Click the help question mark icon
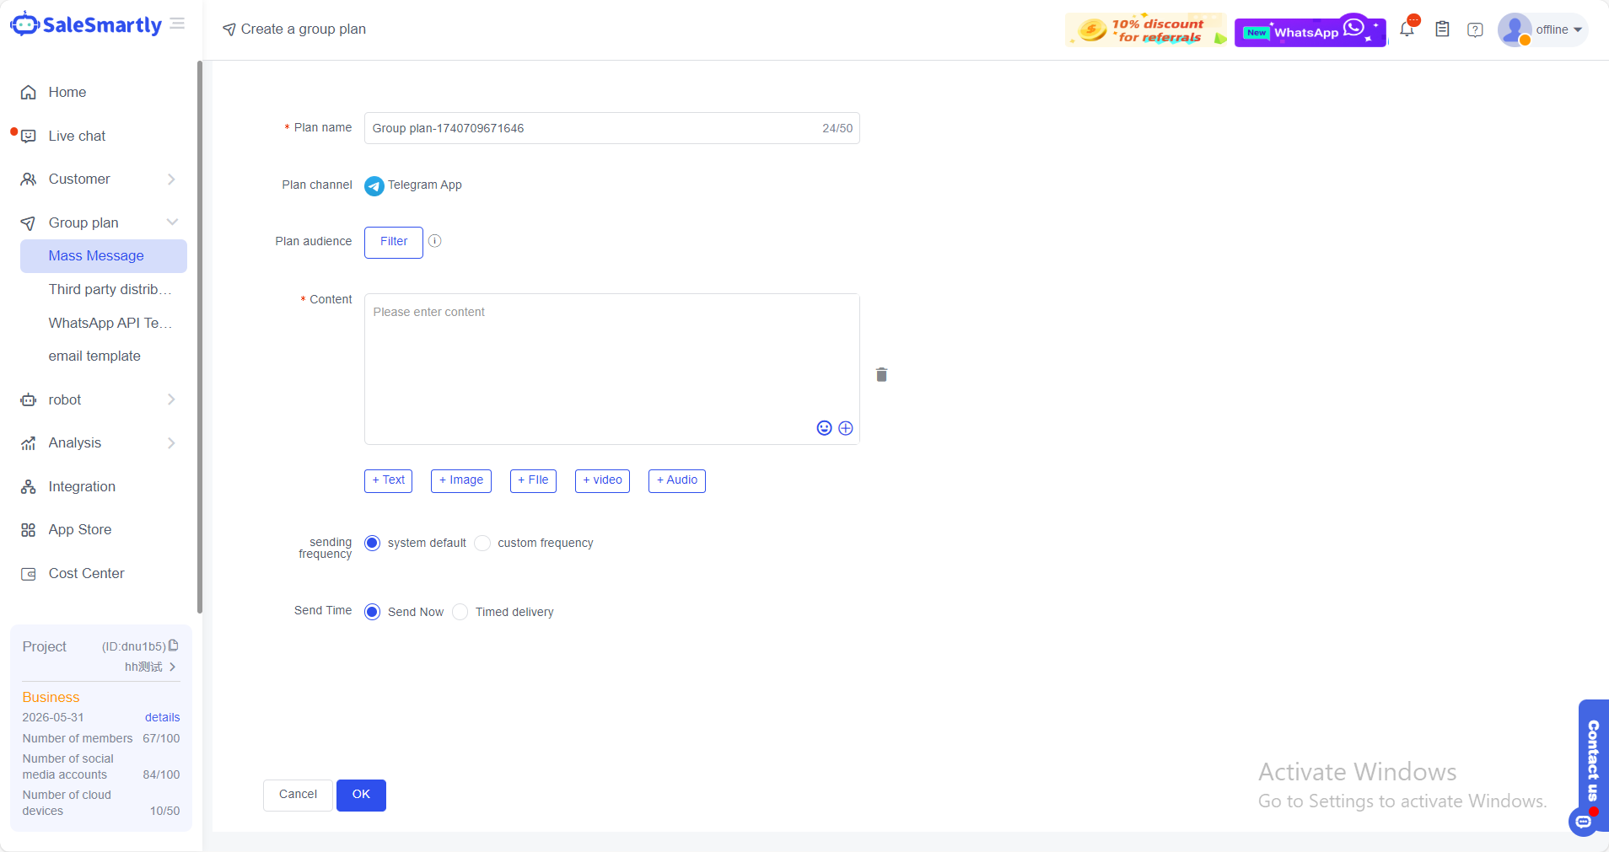The height and width of the screenshot is (852, 1609). (1475, 29)
